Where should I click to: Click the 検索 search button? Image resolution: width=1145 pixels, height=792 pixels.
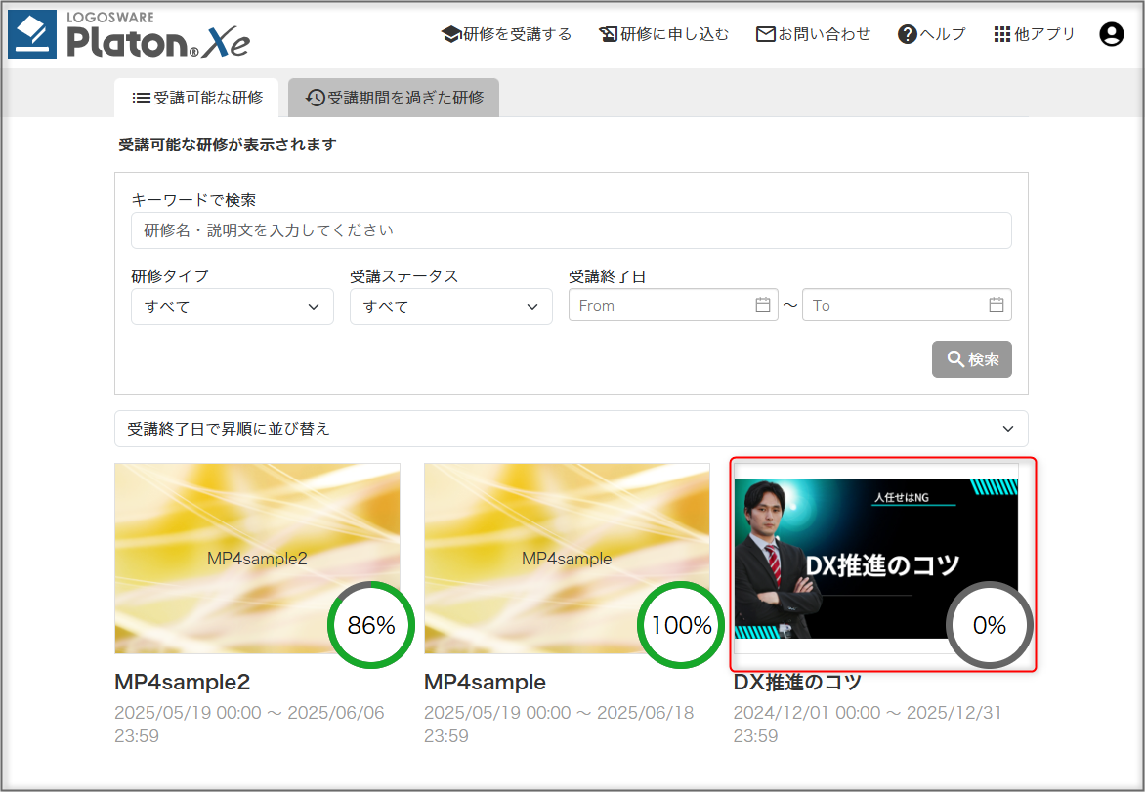[971, 359]
